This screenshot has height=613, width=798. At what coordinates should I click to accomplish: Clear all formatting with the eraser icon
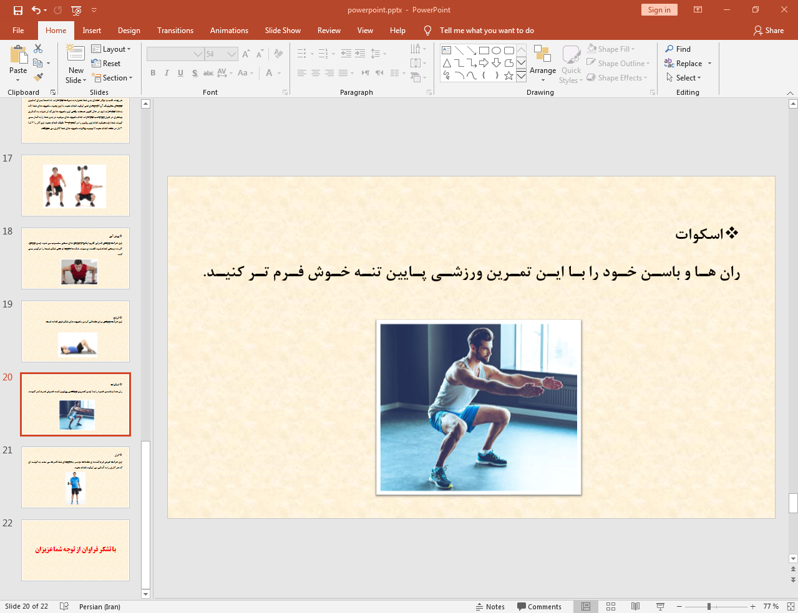(278, 54)
